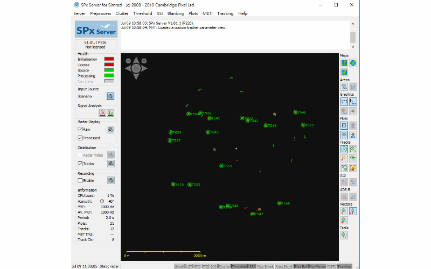The height and width of the screenshot is (269, 431).
Task: Pan the radar view left arrow
Action: 128,68
